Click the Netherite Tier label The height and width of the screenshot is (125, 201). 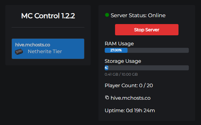click(x=45, y=52)
